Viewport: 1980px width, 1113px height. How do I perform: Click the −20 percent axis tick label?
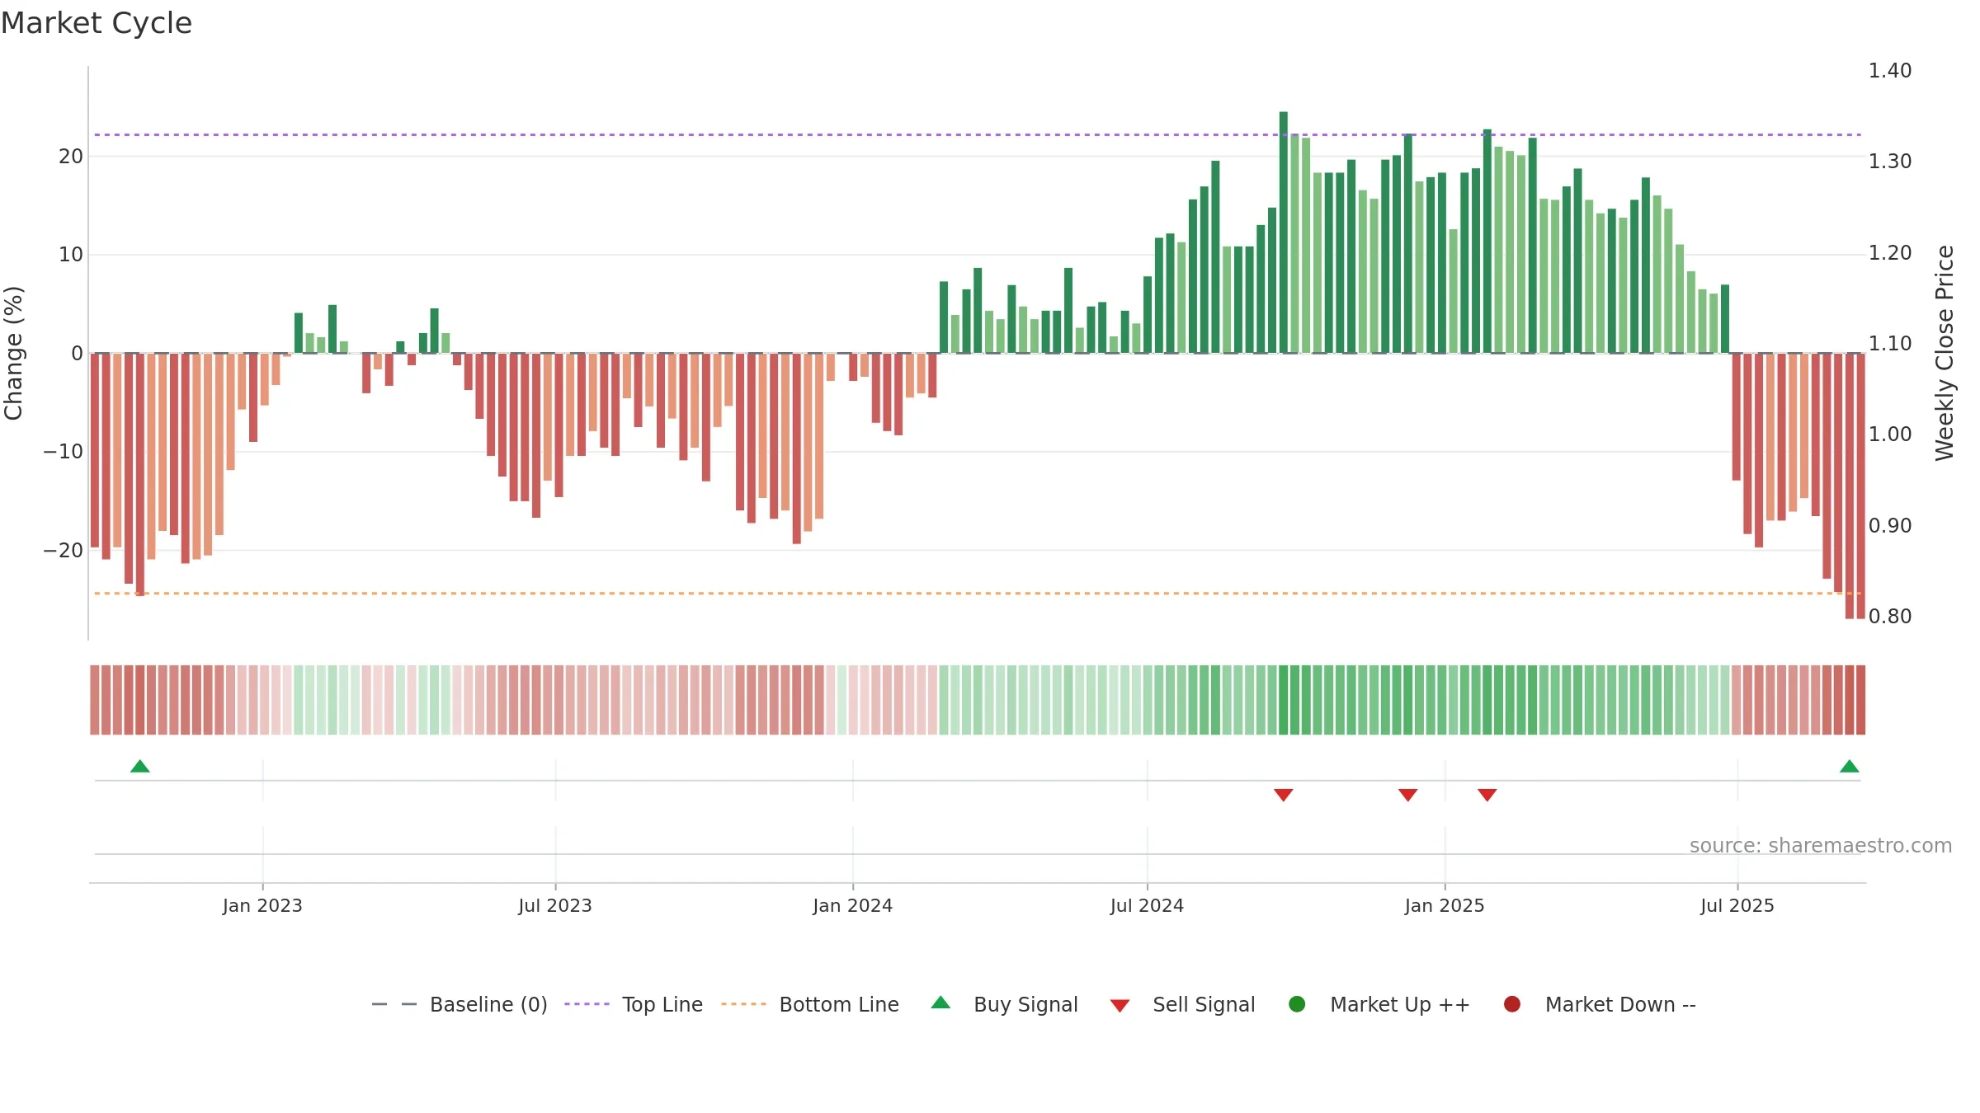point(64,551)
